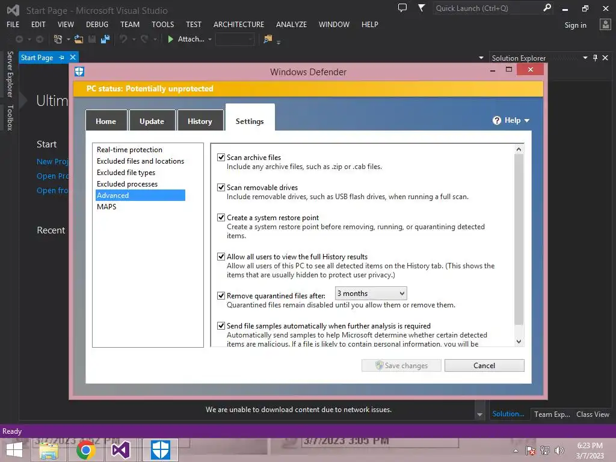616x462 pixels.
Task: Click the volume speaker tray icon
Action: pyautogui.click(x=559, y=451)
